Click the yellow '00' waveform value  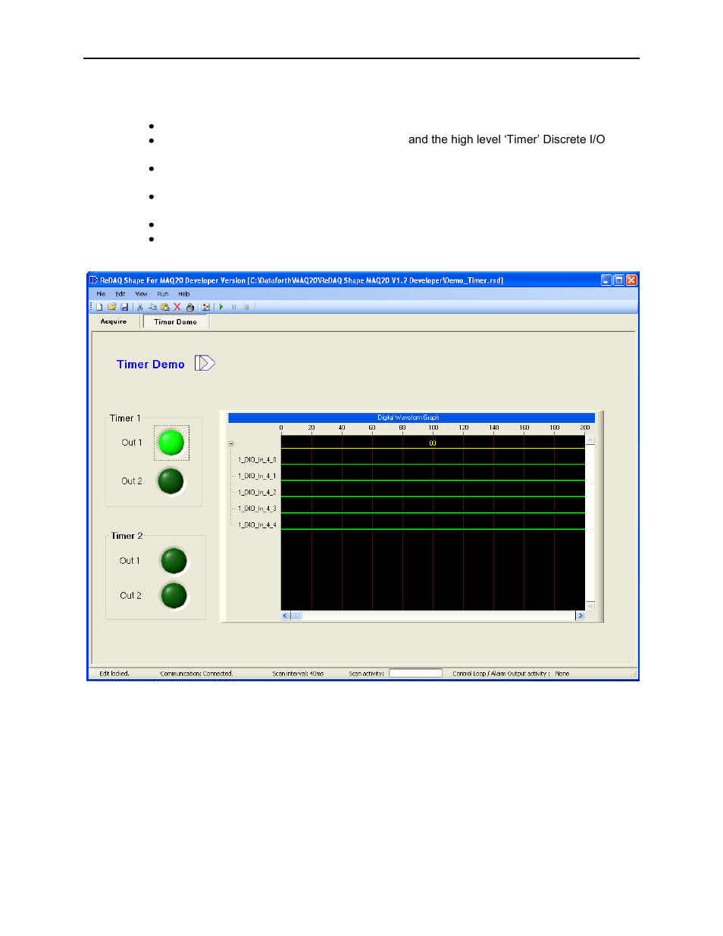pyautogui.click(x=433, y=443)
